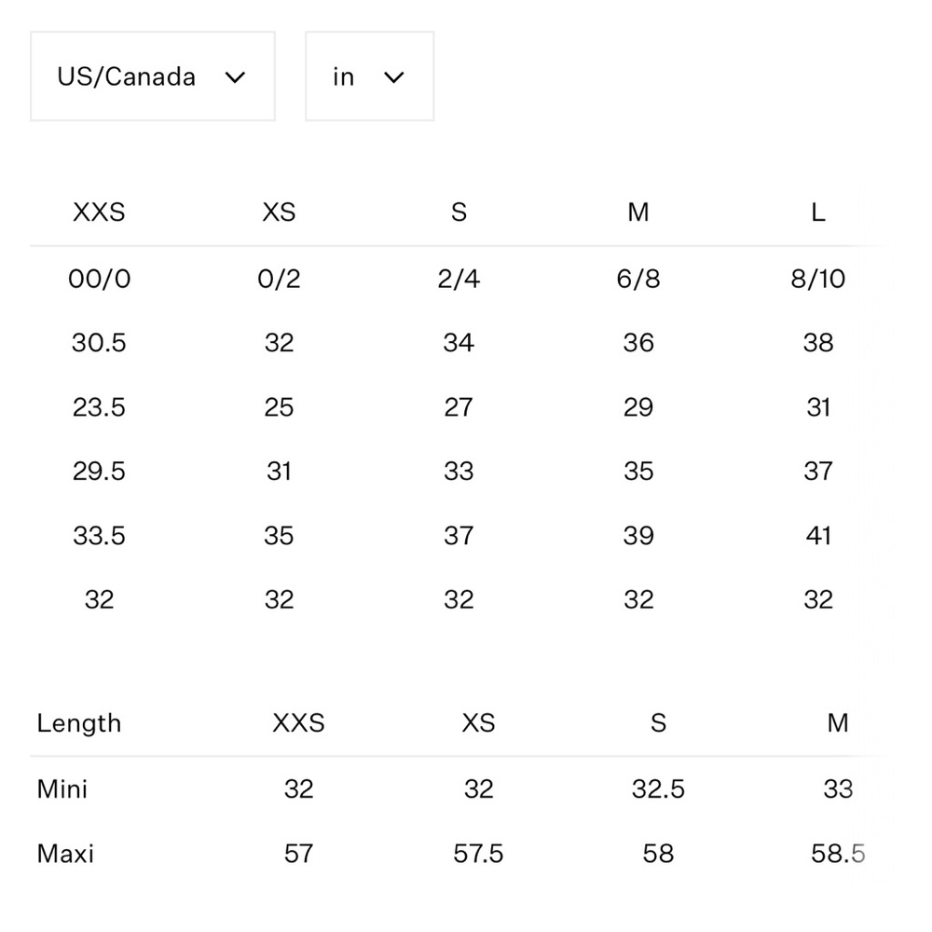932x932 pixels.
Task: Open the US/Canada region dropdown
Action: tap(152, 76)
